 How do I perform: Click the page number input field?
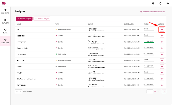(x=150, y=91)
